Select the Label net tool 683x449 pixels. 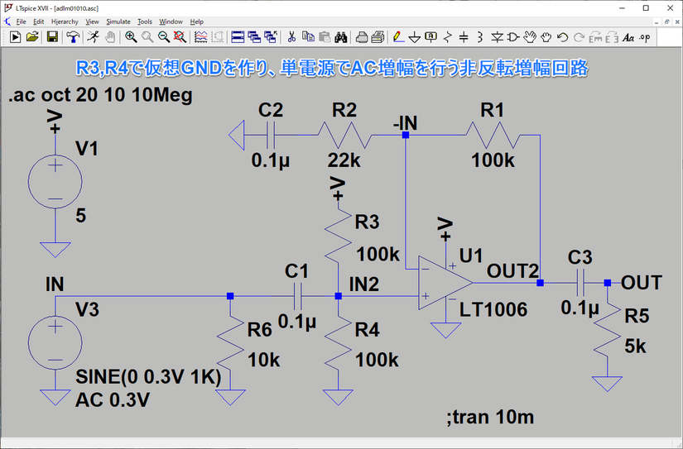click(430, 37)
